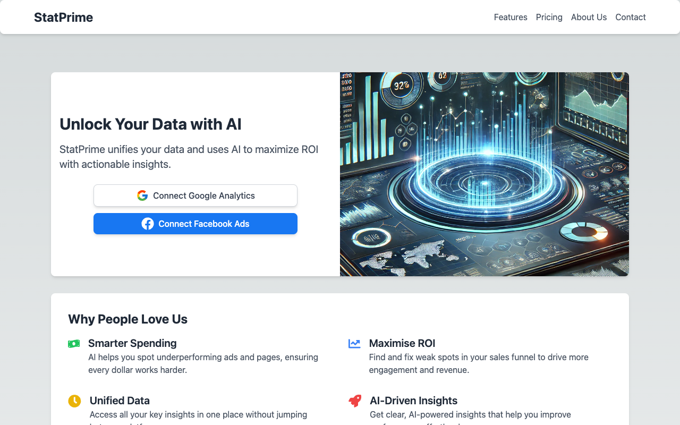Viewport: 680px width, 425px height.
Task: Click the 'Unlock Your Data with AI' heading
Action: tap(150, 124)
